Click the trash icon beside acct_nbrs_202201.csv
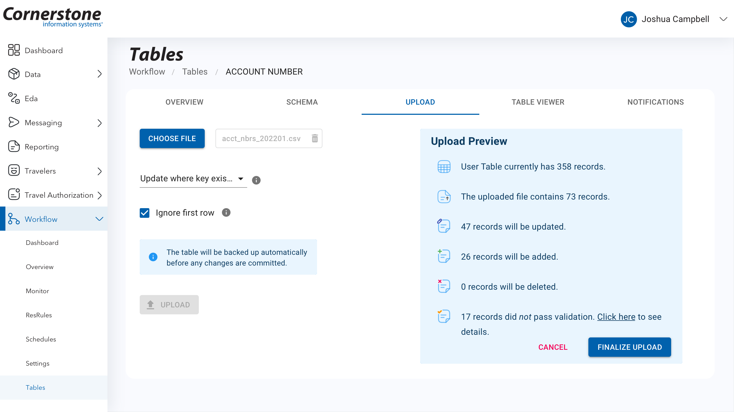 (x=315, y=138)
